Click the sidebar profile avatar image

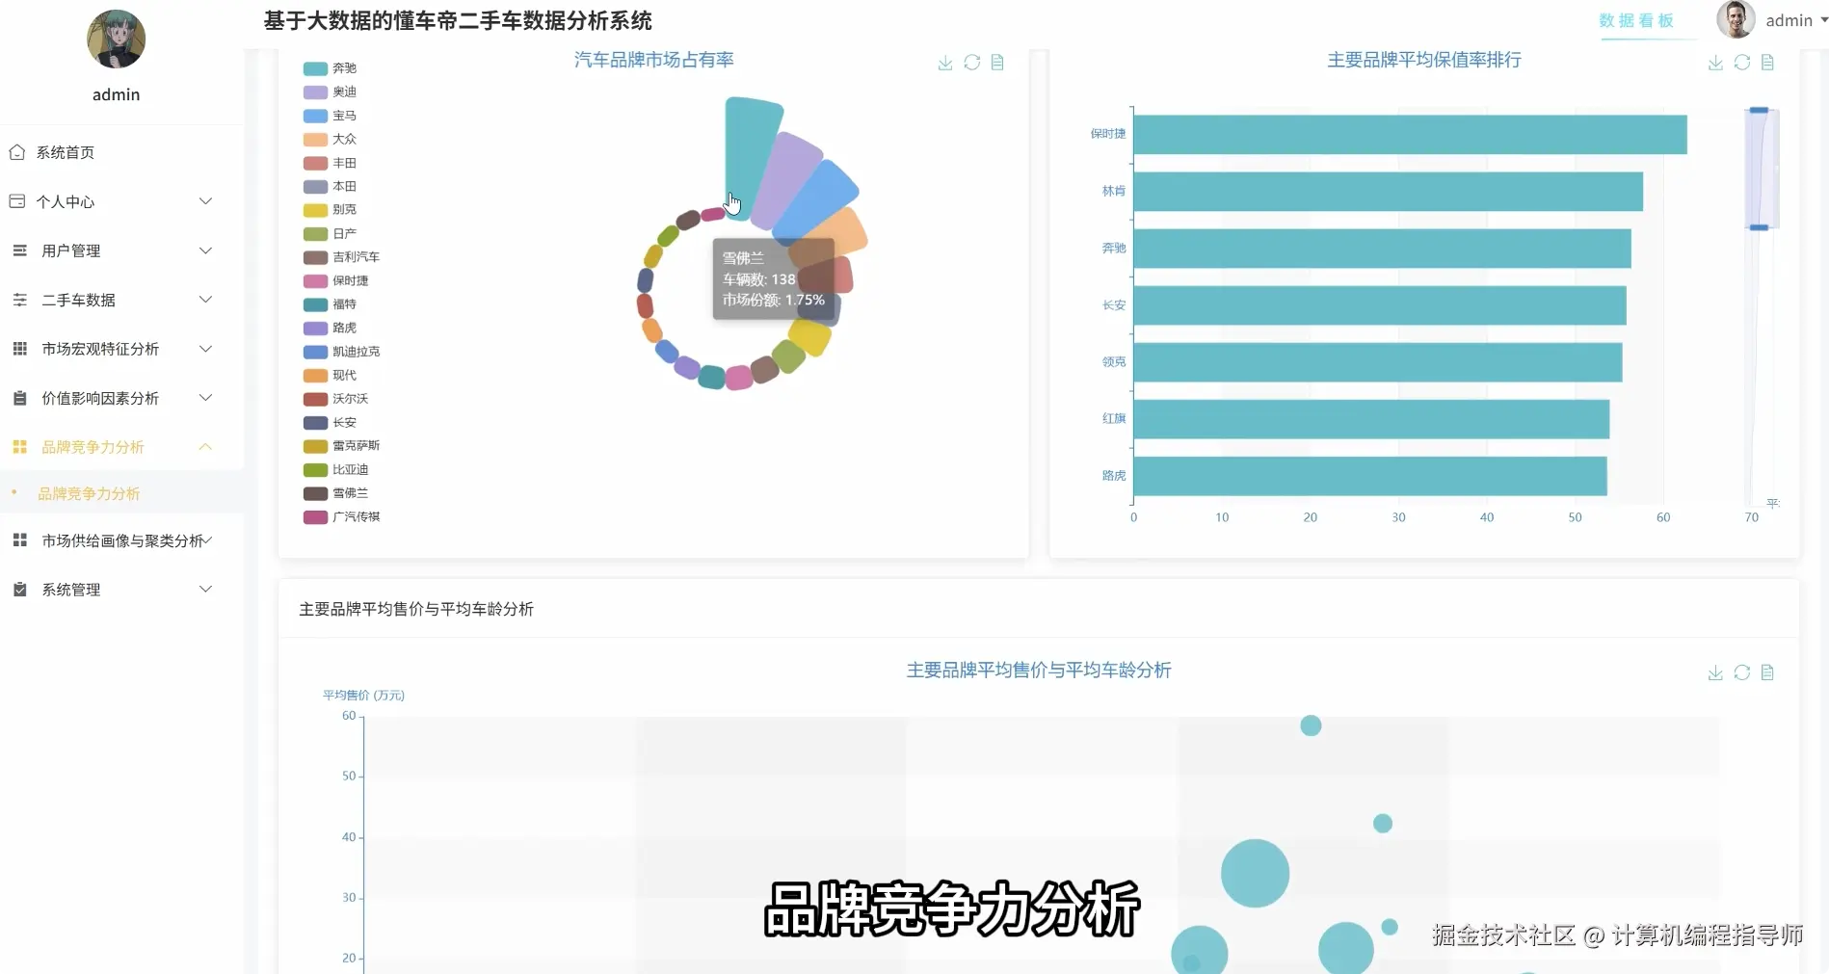point(116,39)
